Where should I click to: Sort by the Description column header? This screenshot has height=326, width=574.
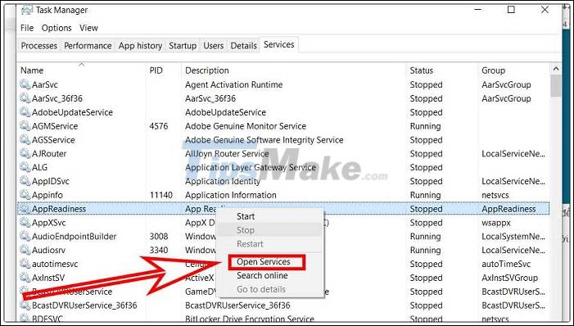pyautogui.click(x=207, y=70)
